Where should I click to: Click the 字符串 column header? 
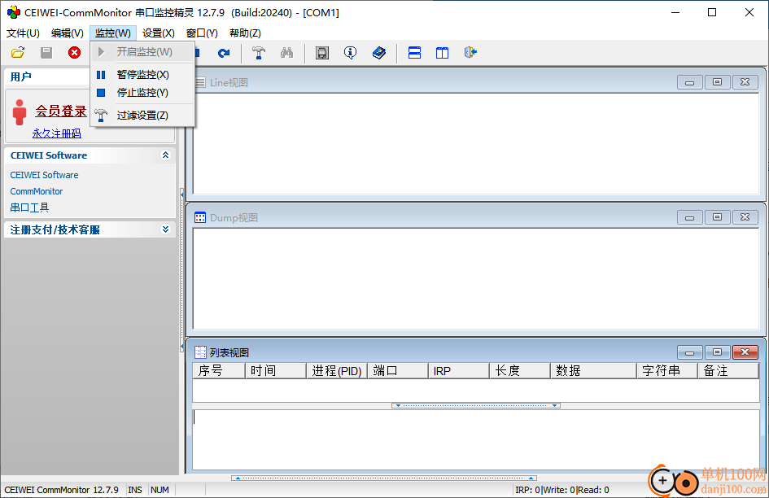pos(667,370)
